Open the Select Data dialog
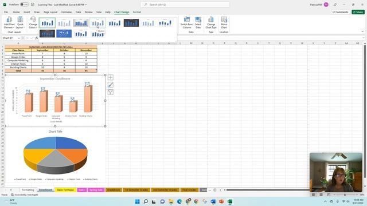 click(x=198, y=23)
